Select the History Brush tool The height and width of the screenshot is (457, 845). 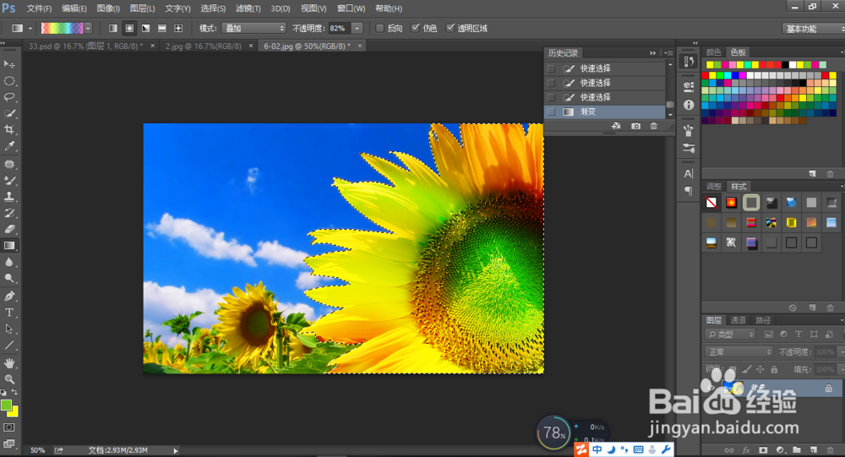[x=9, y=213]
